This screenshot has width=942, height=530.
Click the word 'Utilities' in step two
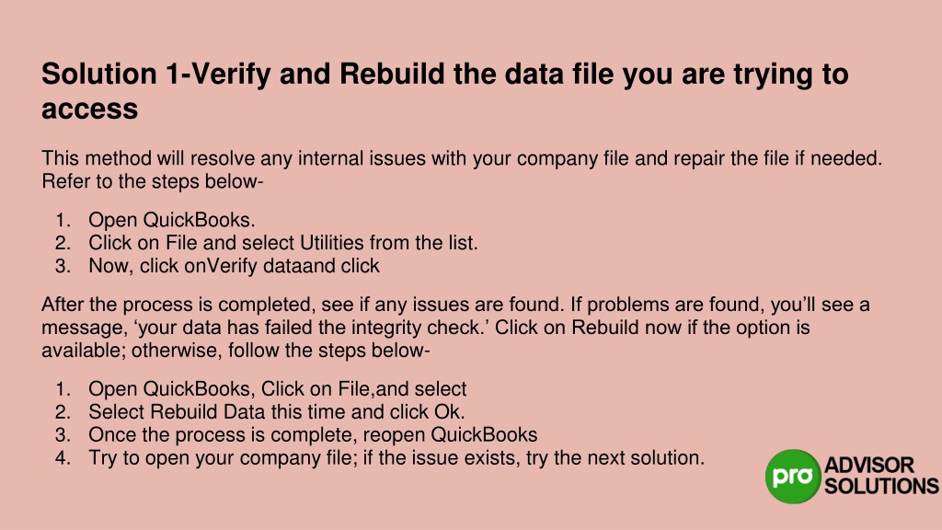[x=331, y=243]
